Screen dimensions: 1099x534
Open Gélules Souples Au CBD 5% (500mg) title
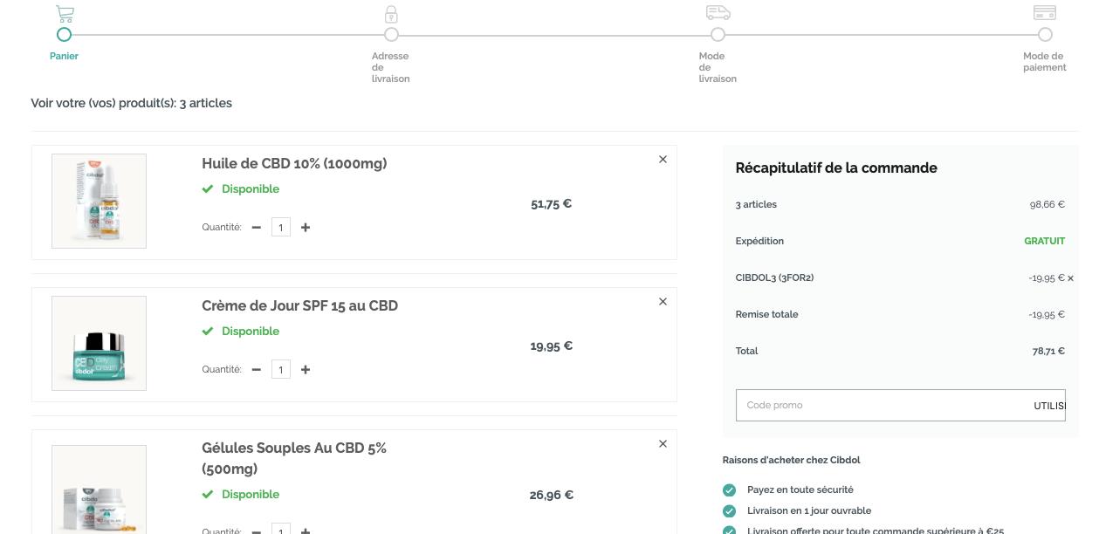pyautogui.click(x=294, y=458)
